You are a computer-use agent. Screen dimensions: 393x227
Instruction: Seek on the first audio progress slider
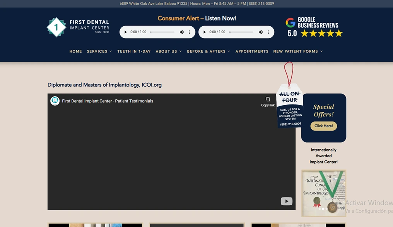(x=162, y=32)
